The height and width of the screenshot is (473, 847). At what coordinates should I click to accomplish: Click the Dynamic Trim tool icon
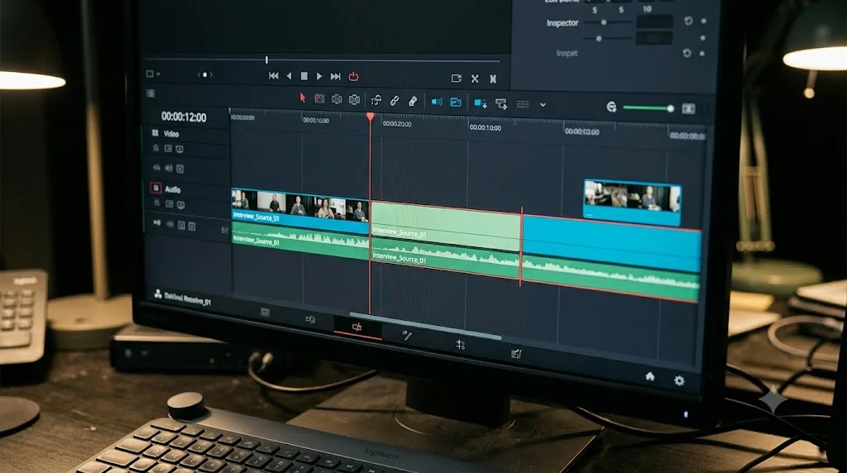337,98
